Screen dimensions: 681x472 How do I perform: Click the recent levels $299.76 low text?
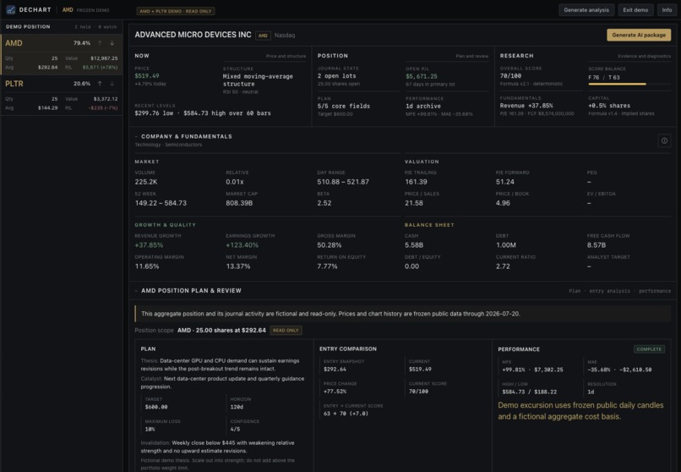coord(154,113)
